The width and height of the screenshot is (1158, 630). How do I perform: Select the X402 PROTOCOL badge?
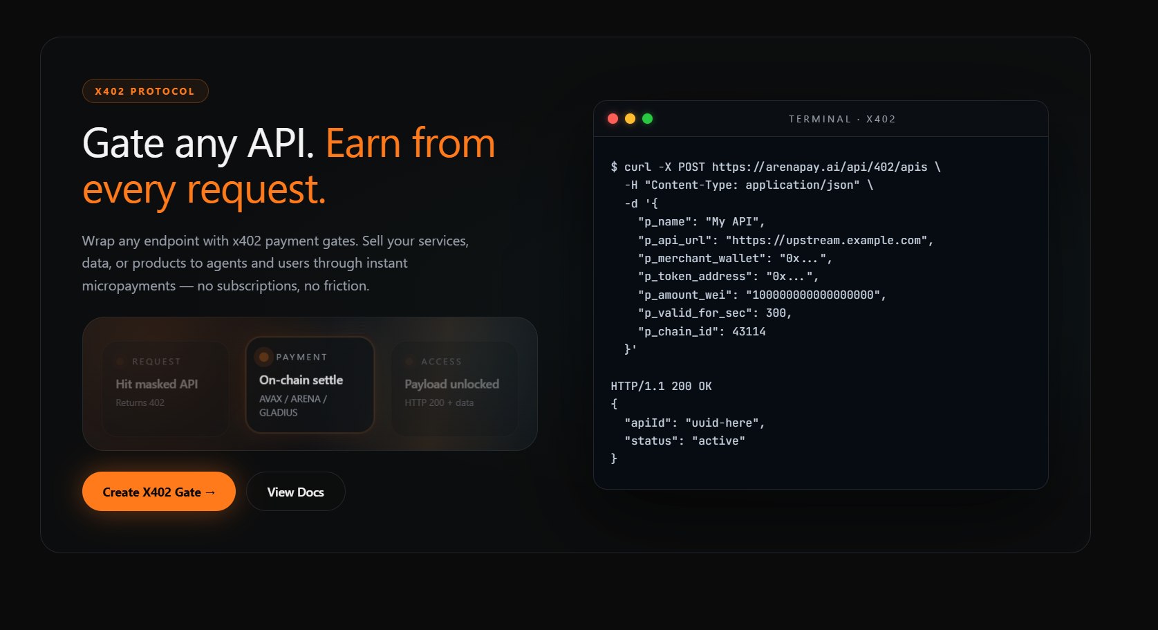tap(145, 91)
